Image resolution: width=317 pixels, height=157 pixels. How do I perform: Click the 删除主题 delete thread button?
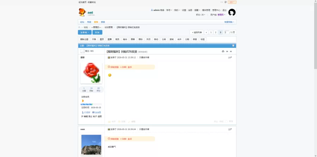[x=84, y=39]
